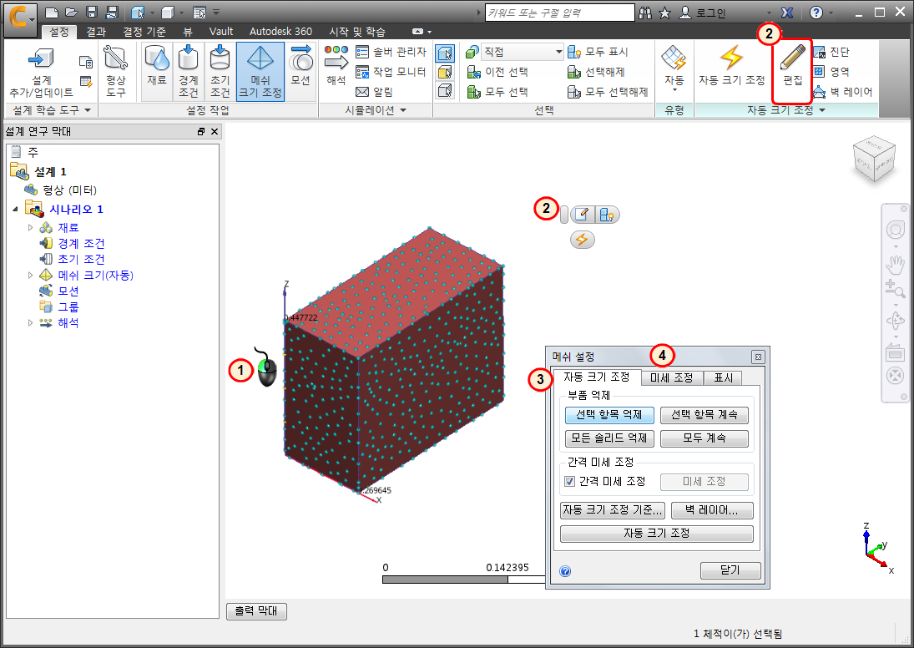Viewport: 914px width, 648px height.
Task: Click edit icon in floating context toolbar
Action: (582, 215)
